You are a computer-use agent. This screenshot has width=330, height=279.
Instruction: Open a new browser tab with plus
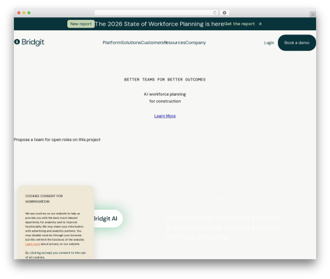(313, 15)
